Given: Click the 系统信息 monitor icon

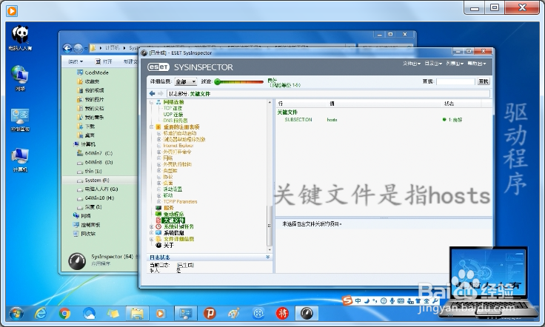Looking at the screenshot, I should 158,232.
